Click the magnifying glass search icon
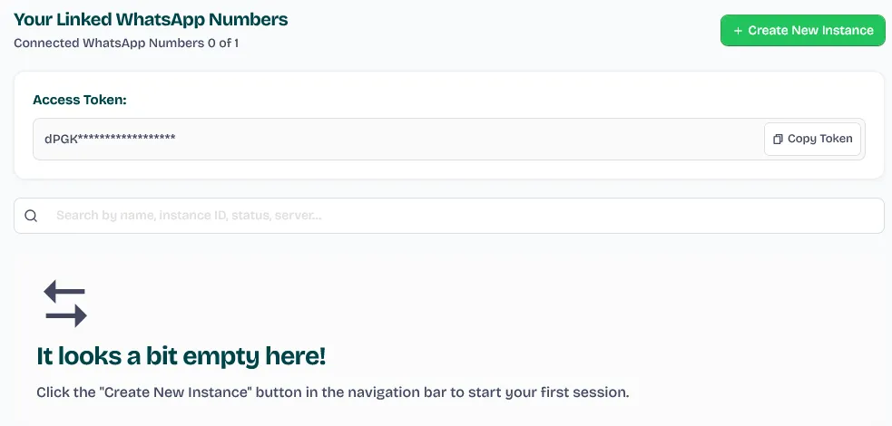The image size is (892, 426). 31,216
